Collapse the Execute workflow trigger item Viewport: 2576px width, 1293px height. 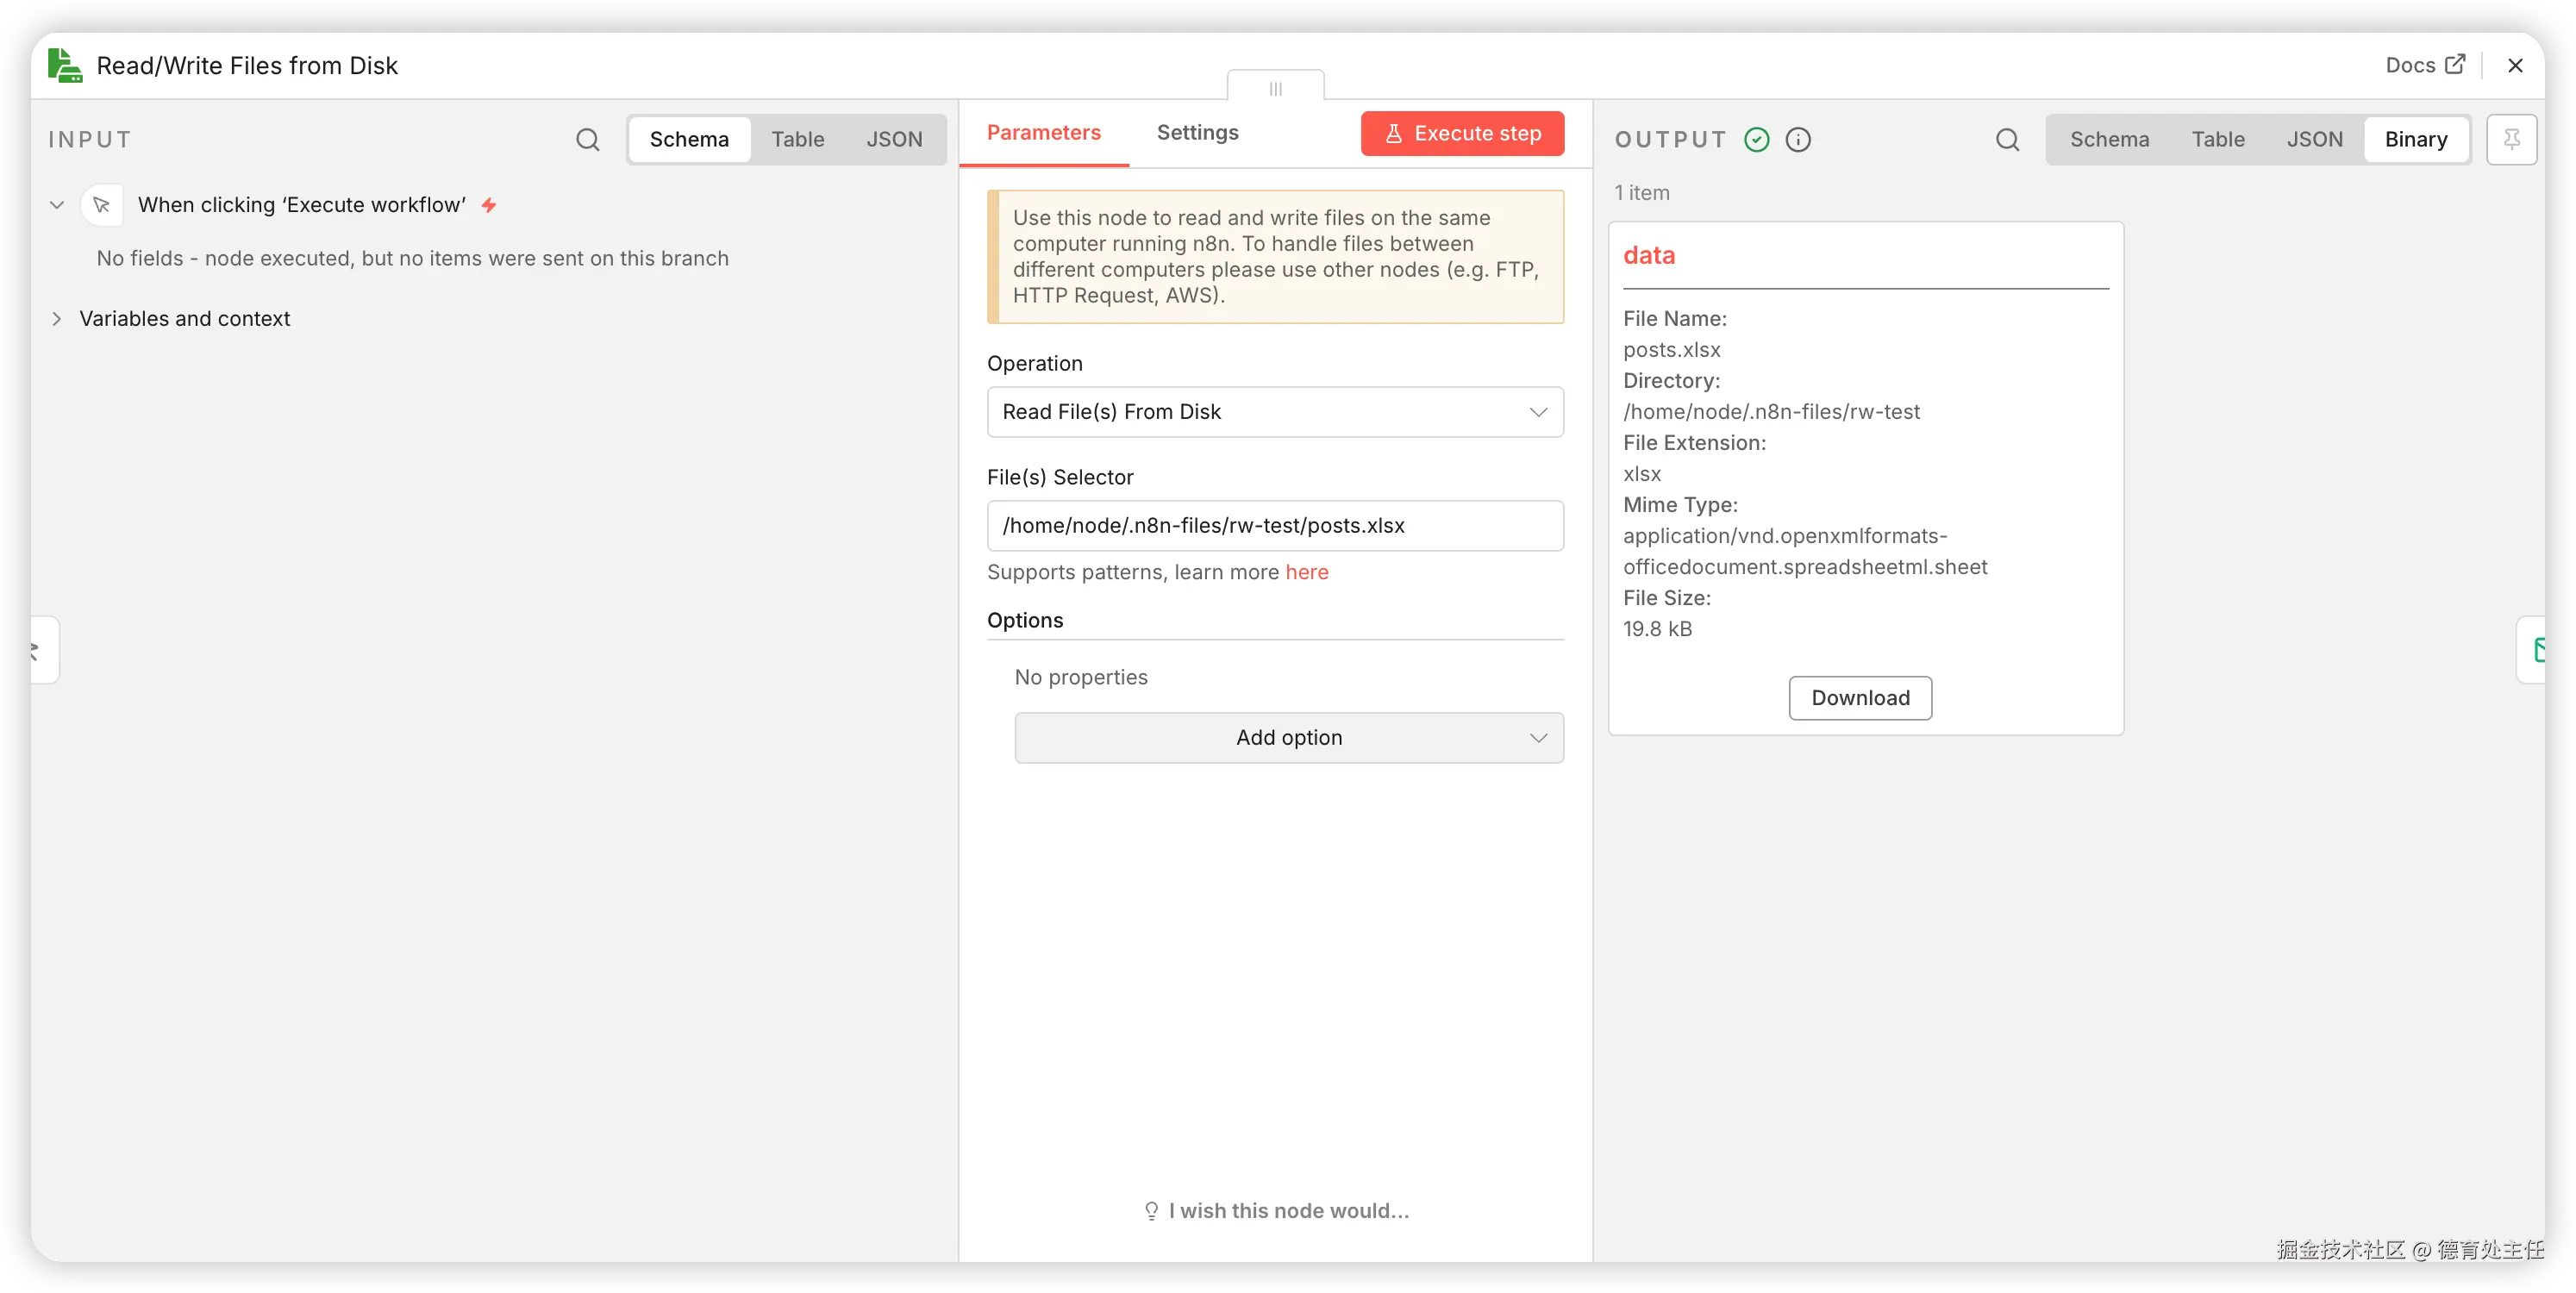[57, 205]
